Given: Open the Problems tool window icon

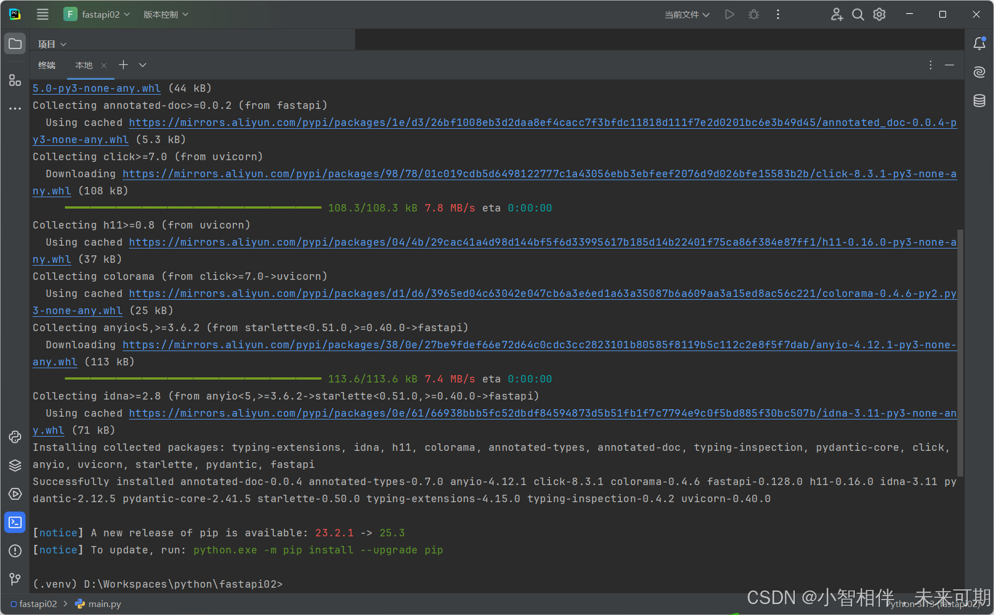Looking at the screenshot, I should pos(15,551).
